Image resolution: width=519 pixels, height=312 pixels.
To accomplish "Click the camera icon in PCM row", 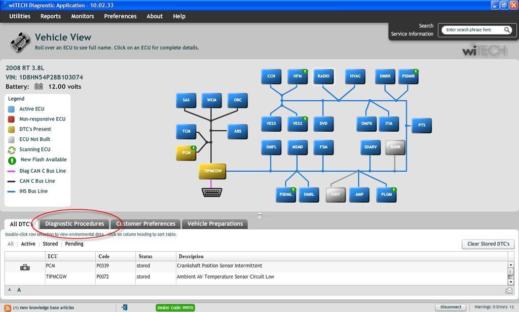I will pyautogui.click(x=25, y=267).
